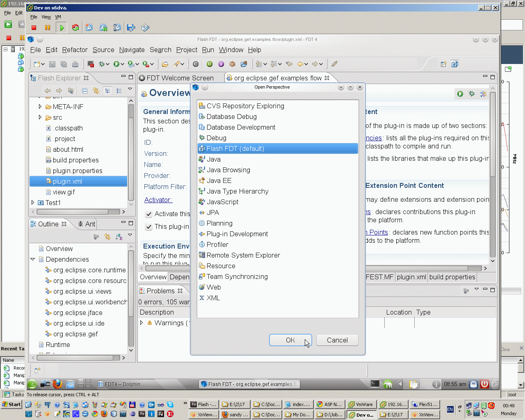Click the disabled Save icon in FDT toolbar
This screenshot has height=420, width=525.
52,64
